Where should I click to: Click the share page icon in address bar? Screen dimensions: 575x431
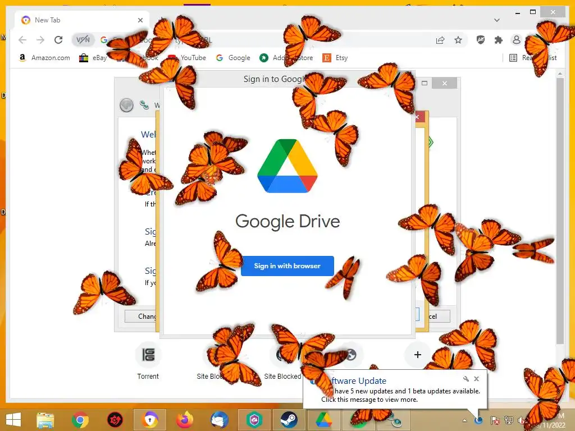pyautogui.click(x=440, y=40)
